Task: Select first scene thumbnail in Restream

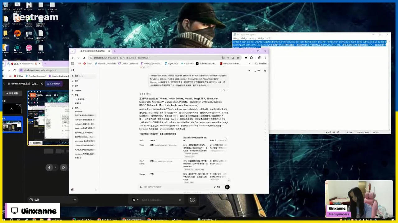Action: point(12,108)
